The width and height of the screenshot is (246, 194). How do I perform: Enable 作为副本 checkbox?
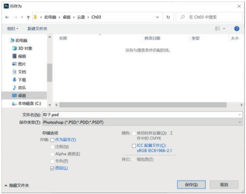point(52,140)
